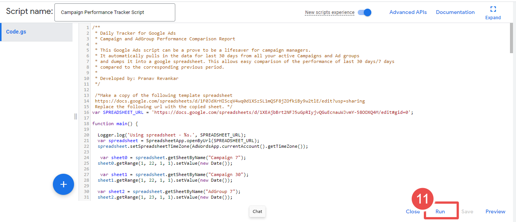Viewport: 516px width, 222px height.
Task: Click line number 16 in gutter
Action: point(87,112)
